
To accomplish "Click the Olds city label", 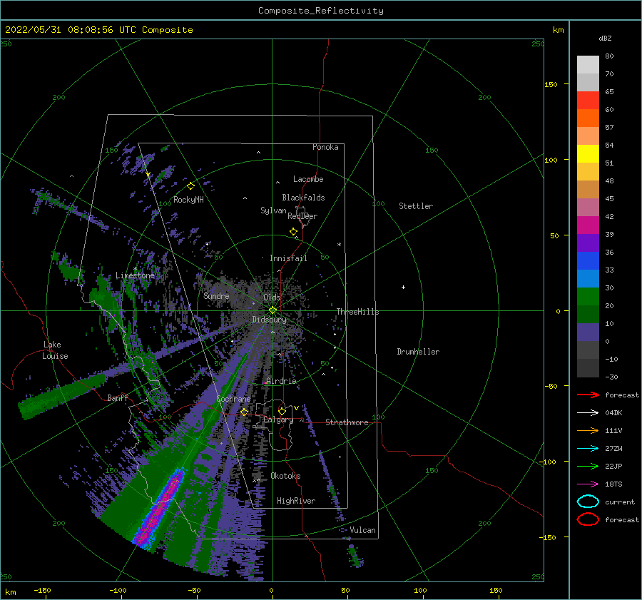I will (x=272, y=298).
